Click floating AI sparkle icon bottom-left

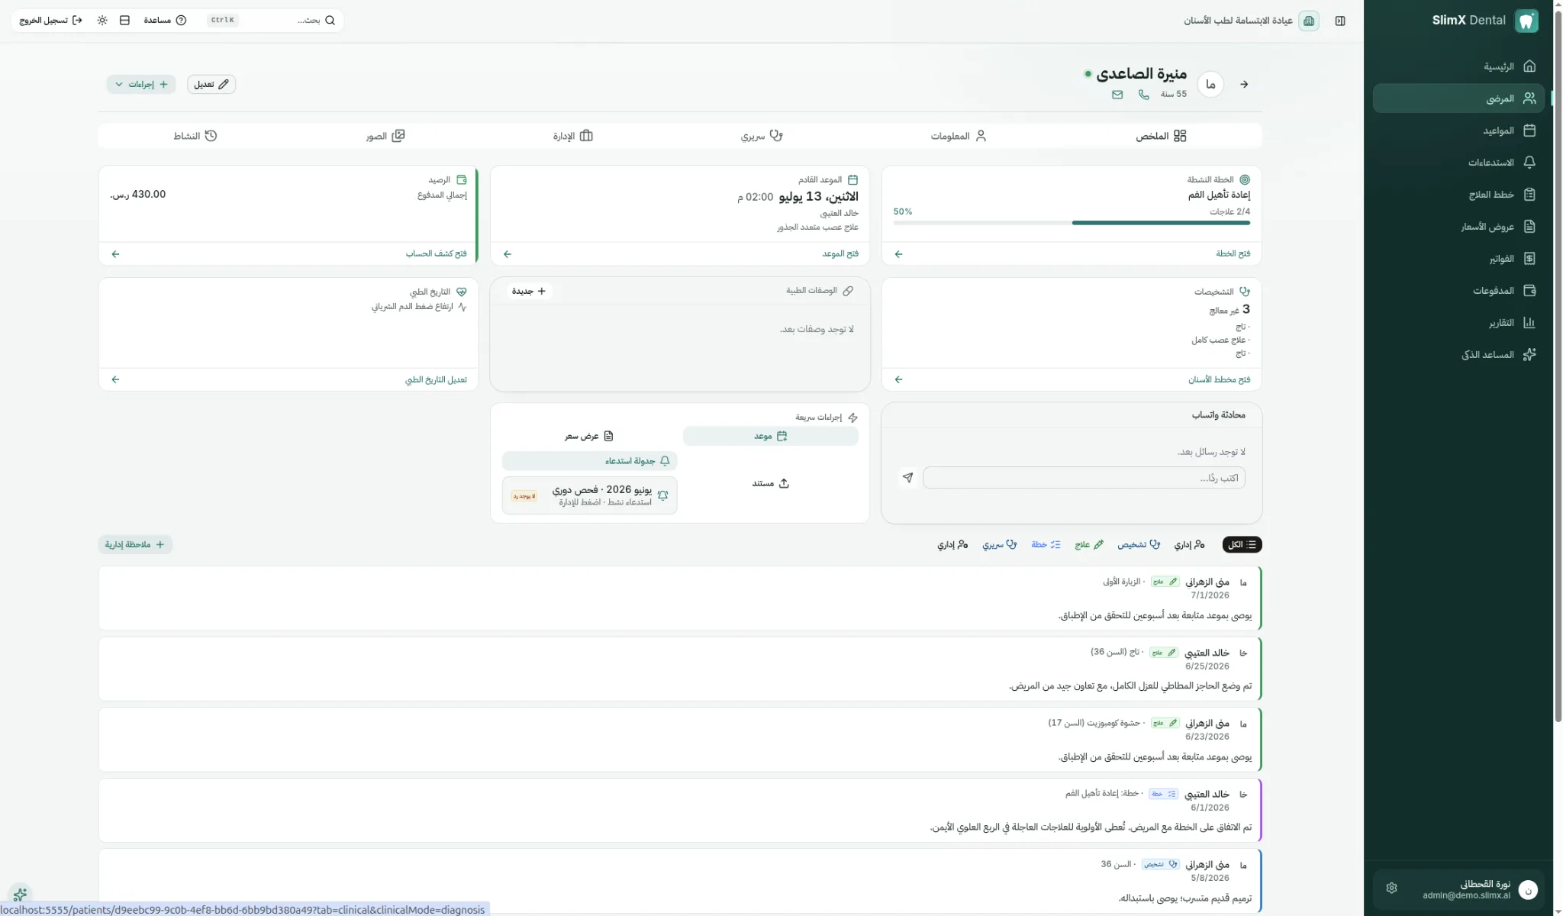[x=20, y=894]
